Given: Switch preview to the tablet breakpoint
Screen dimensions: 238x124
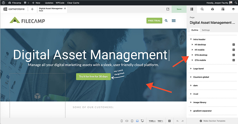Looking at the screenshot, I should 132,121.
